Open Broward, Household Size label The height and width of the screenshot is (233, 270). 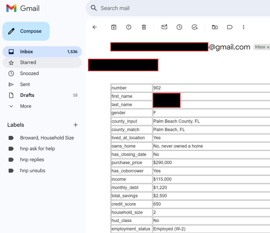pos(47,138)
